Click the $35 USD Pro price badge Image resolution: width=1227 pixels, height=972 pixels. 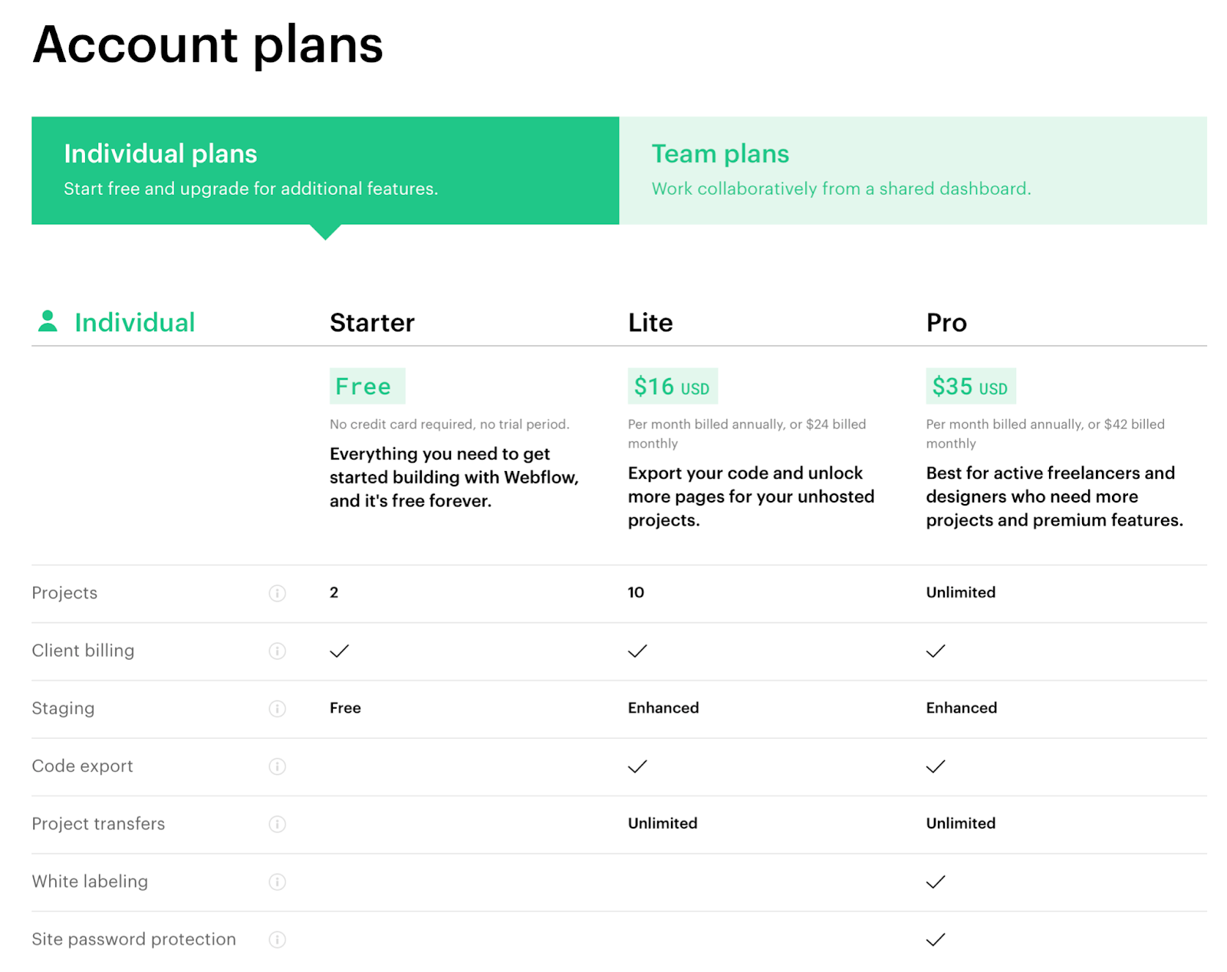point(970,386)
